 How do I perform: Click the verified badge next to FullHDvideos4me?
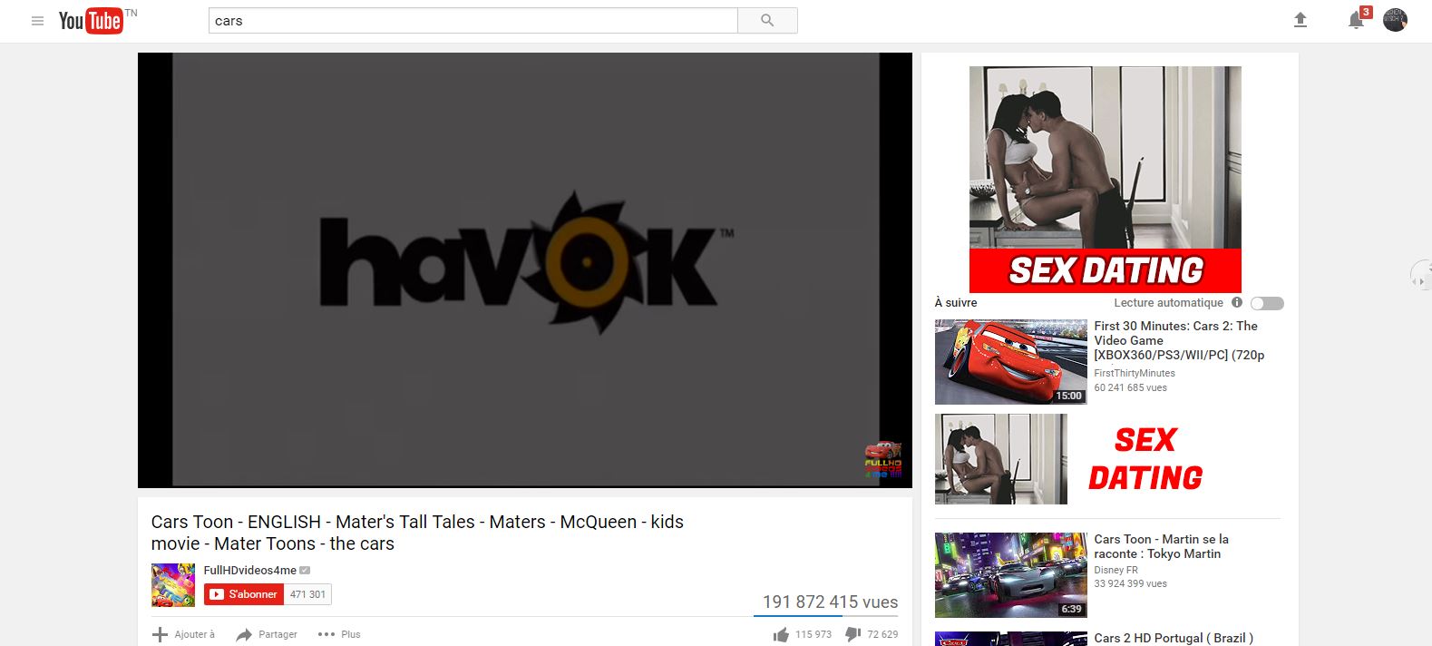305,571
